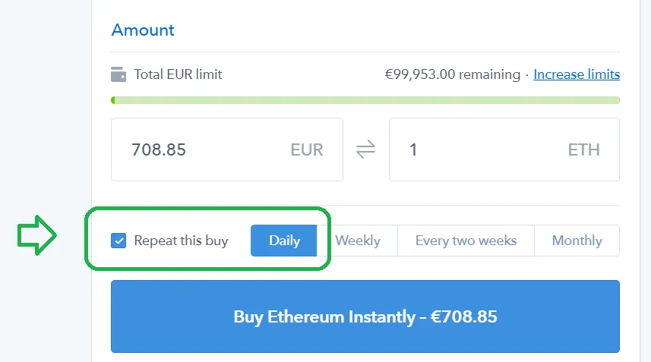Click the 'Repeat this buy' label text
The height and width of the screenshot is (362, 651).
click(181, 241)
